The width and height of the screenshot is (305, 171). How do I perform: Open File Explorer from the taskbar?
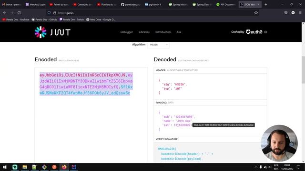point(25,167)
